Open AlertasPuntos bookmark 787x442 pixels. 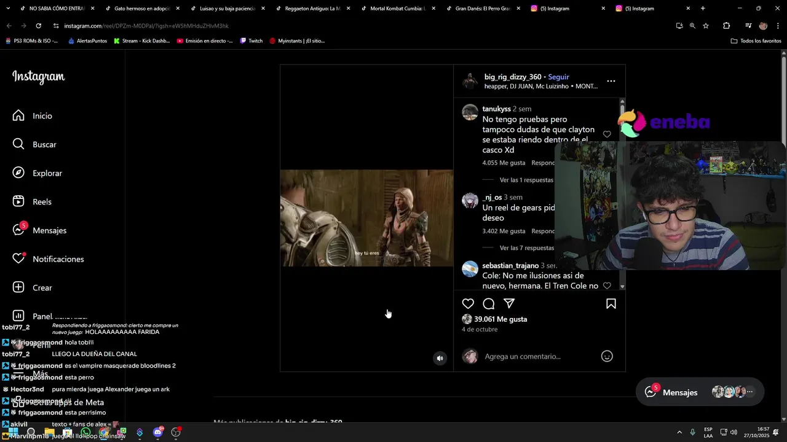87,41
